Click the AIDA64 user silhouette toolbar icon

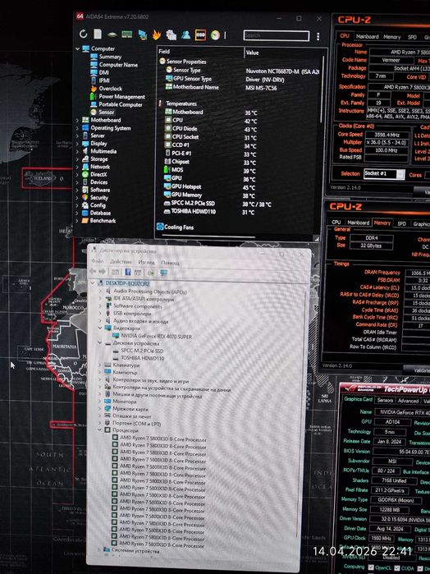[186, 34]
